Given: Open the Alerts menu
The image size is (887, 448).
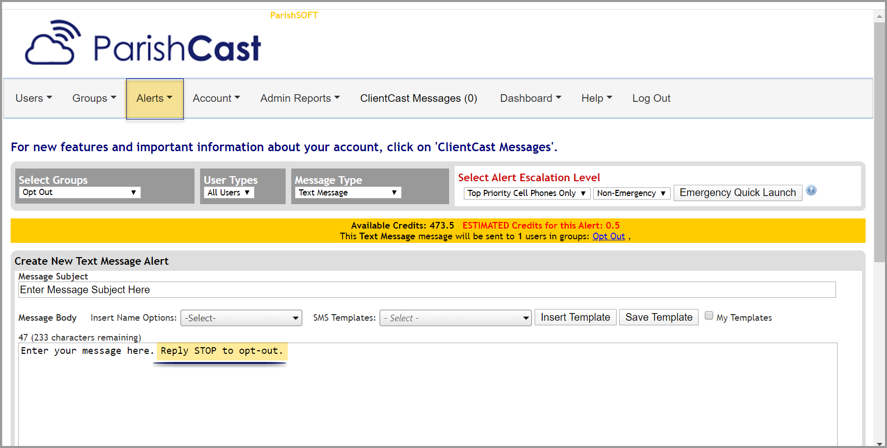Looking at the screenshot, I should click(x=155, y=99).
